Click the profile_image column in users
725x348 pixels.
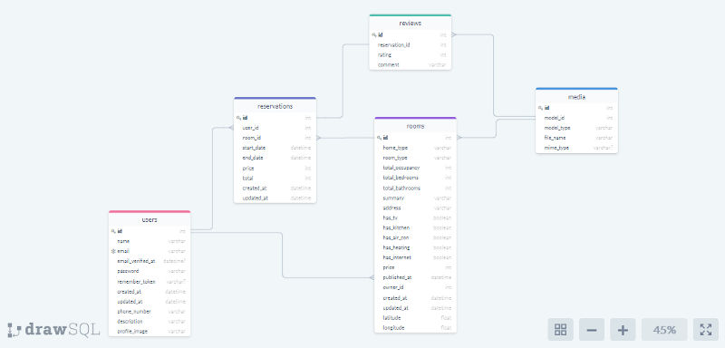click(x=150, y=332)
